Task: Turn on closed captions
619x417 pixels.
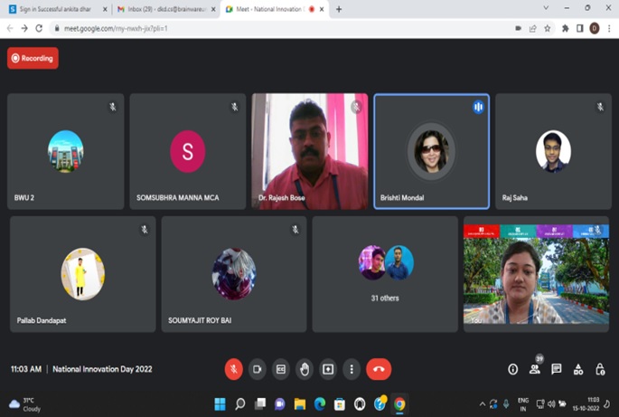Action: click(281, 369)
